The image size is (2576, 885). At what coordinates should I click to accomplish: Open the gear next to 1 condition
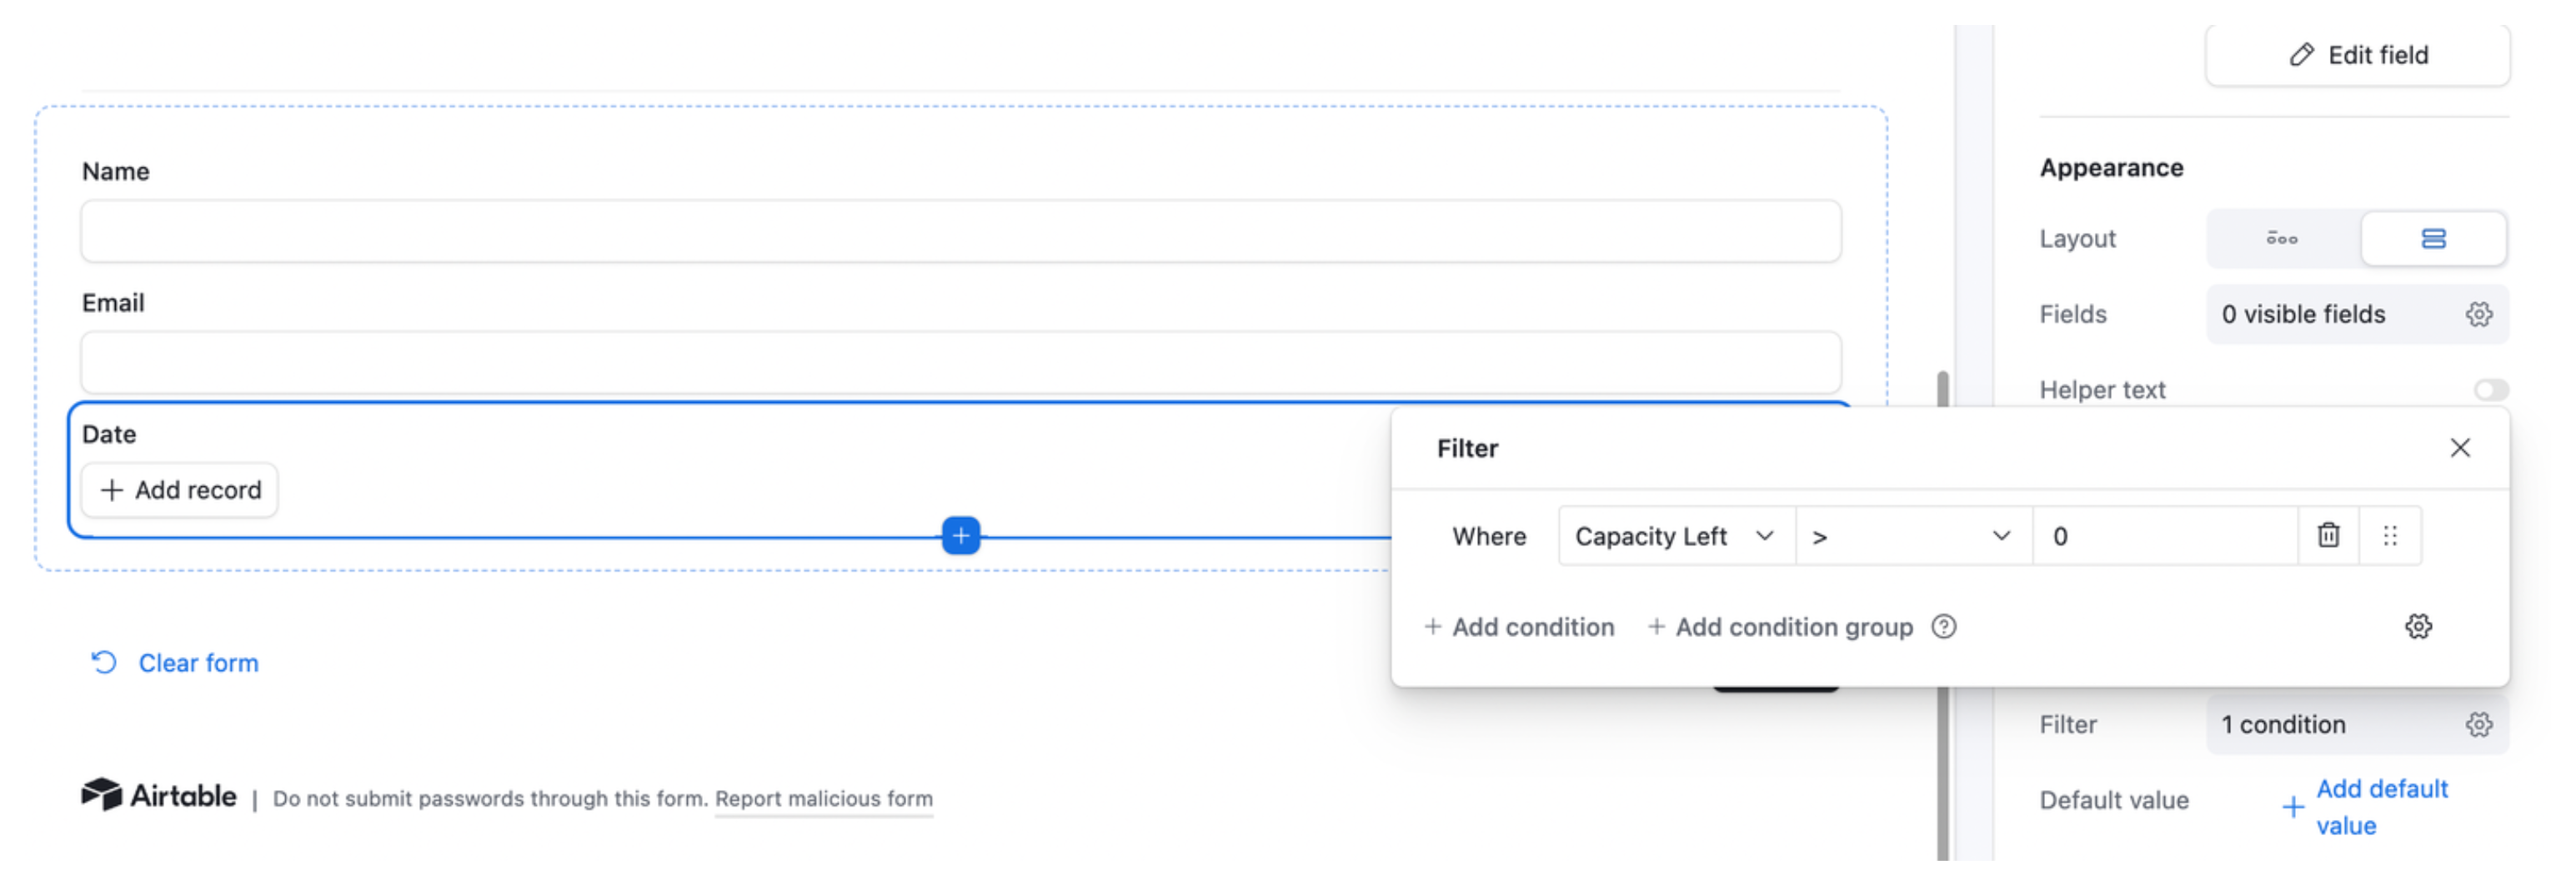pos(2478,724)
